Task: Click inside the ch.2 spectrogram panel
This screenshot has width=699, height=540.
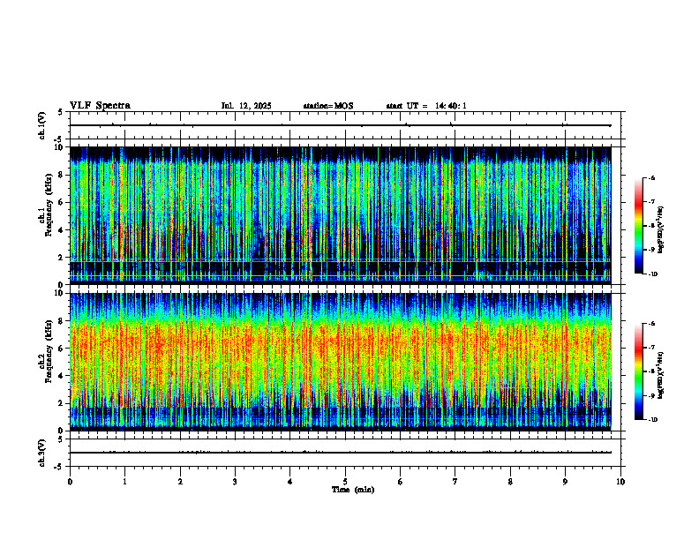Action: point(341,362)
